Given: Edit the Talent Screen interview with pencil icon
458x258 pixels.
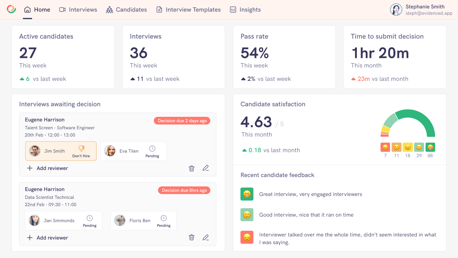Looking at the screenshot, I should 206,168.
